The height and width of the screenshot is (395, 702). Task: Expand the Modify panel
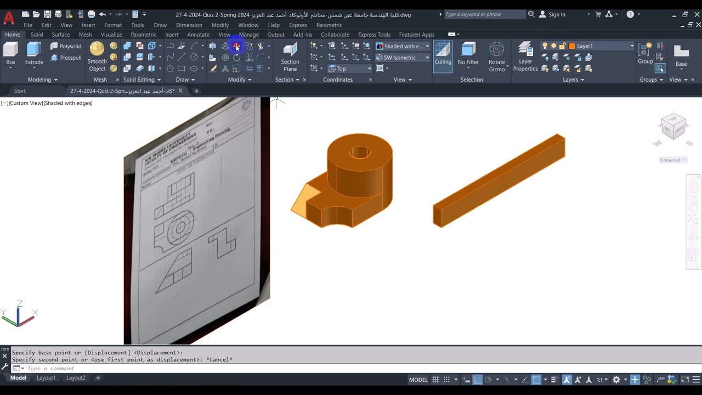click(x=240, y=80)
